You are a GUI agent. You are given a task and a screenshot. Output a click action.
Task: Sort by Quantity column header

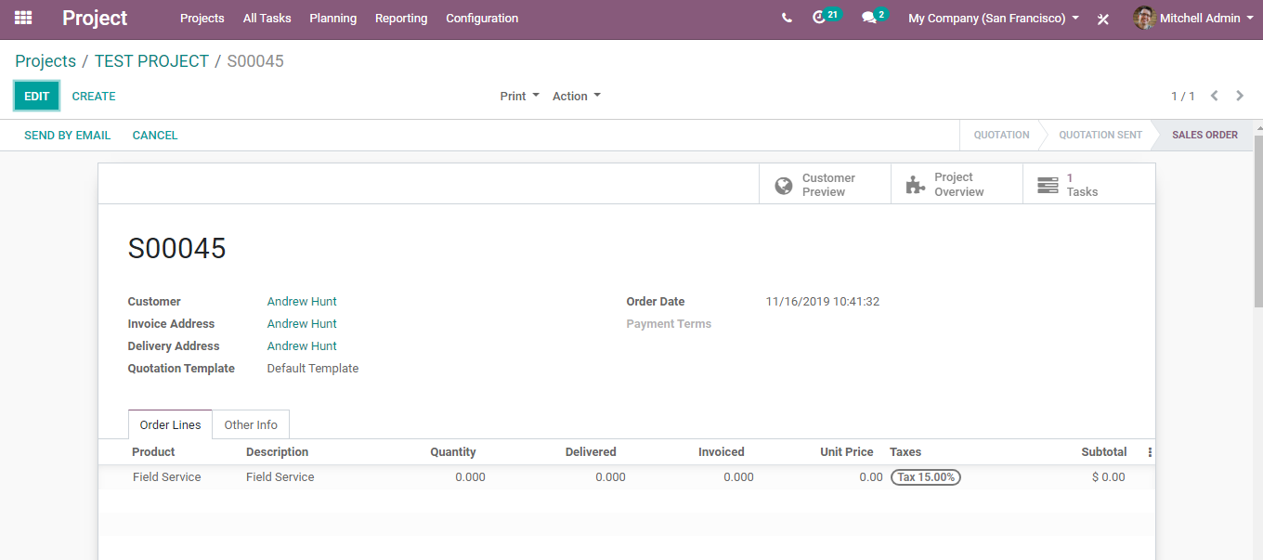(453, 452)
